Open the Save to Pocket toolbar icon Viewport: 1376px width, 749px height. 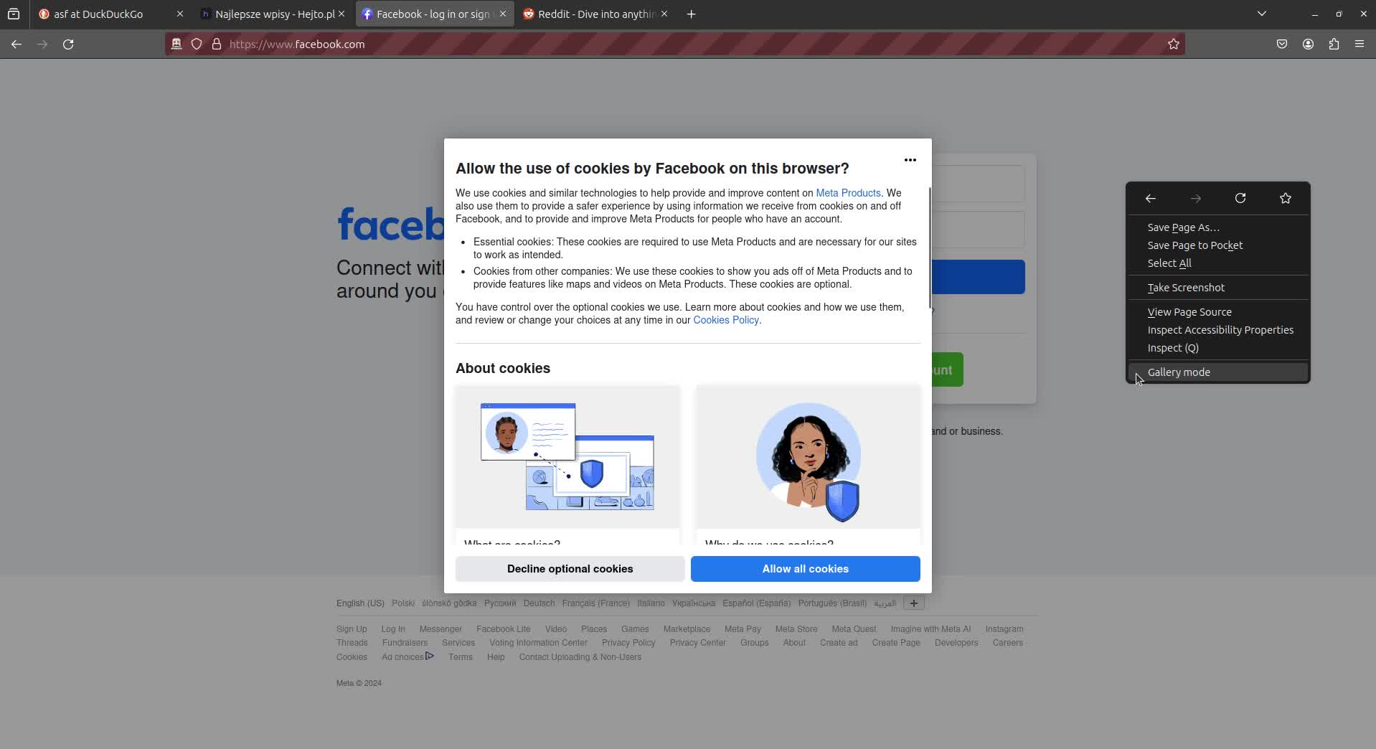pos(1282,44)
